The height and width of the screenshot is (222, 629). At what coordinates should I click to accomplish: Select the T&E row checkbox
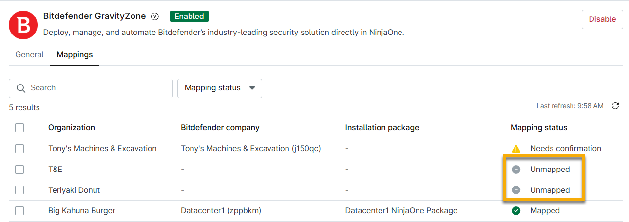pyautogui.click(x=19, y=170)
